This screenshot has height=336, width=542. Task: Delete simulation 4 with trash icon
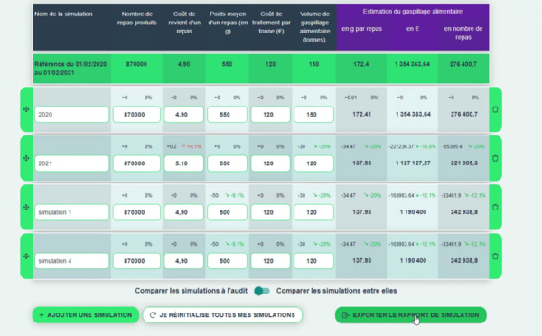(495, 257)
